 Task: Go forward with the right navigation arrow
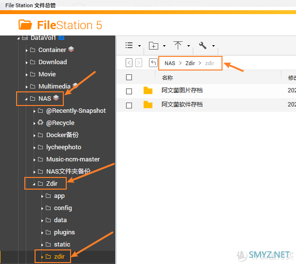coord(139,63)
